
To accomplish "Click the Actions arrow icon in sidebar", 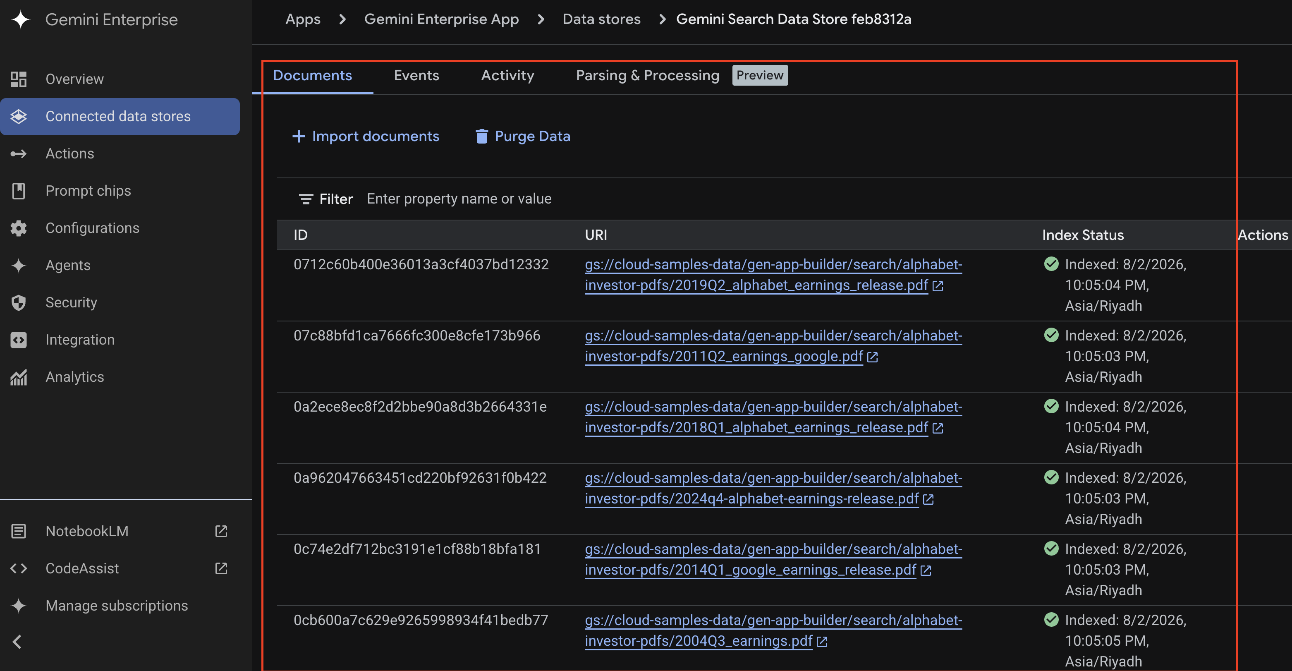I will click(19, 153).
